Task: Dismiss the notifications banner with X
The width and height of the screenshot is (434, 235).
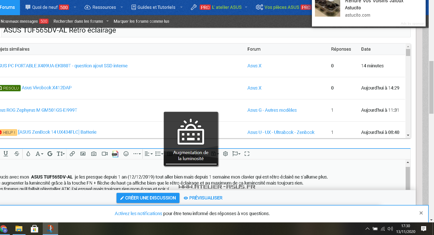Action: (421, 213)
